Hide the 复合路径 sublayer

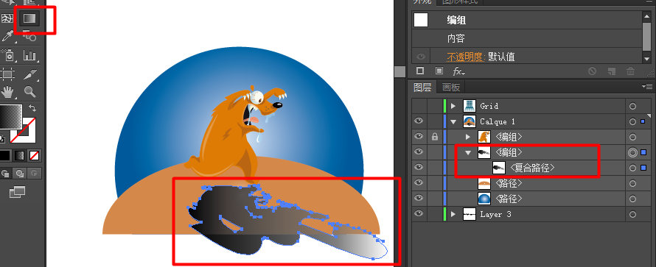419,167
